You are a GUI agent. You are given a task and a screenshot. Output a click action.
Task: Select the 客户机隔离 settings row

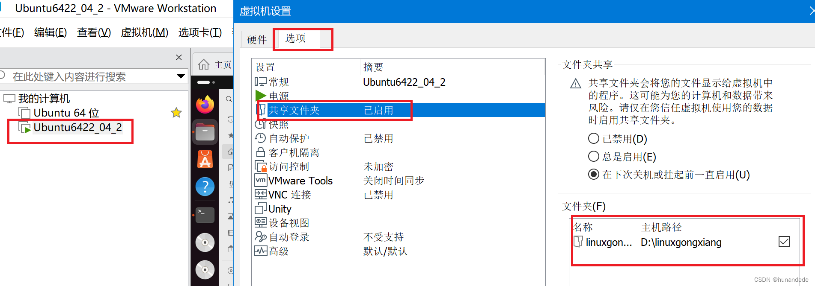click(399, 152)
